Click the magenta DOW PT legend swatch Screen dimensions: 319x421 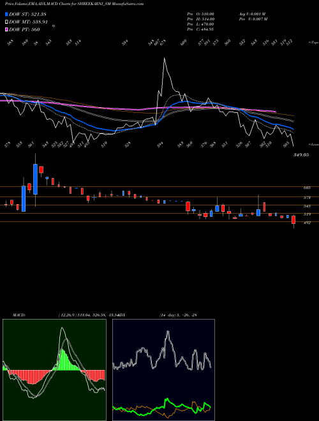(x=7, y=30)
